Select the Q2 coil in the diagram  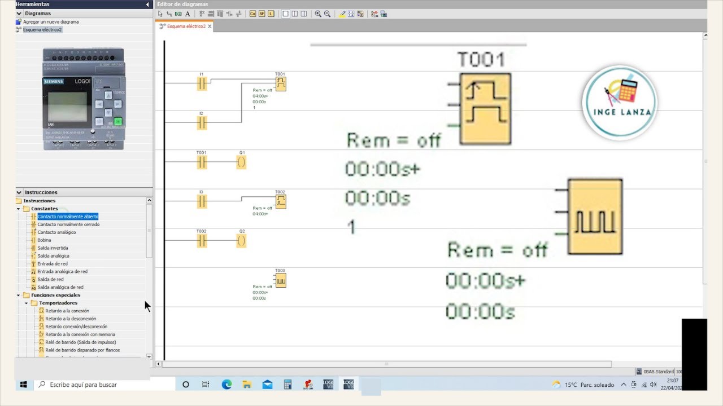[x=242, y=241]
